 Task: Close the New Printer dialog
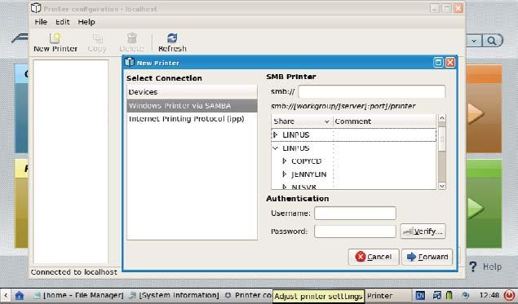(450, 63)
